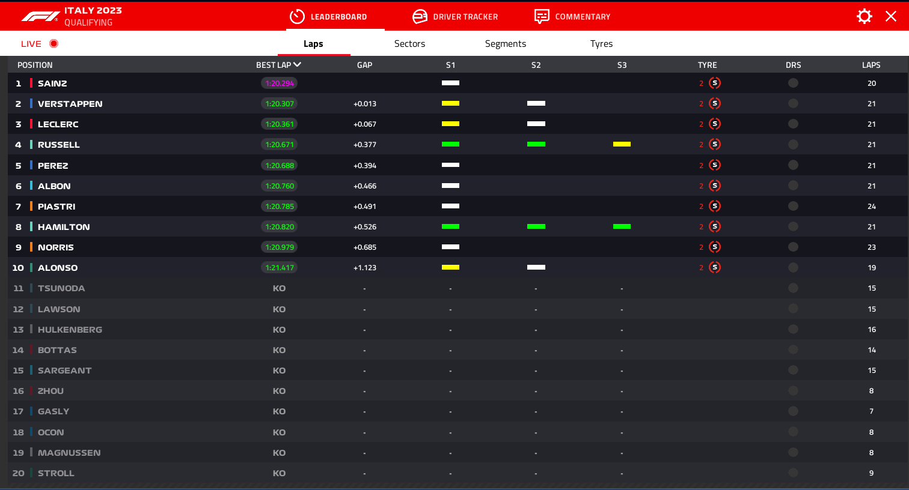Click the Driver Tracker helmet icon
Screen dimensions: 909x490
420,16
